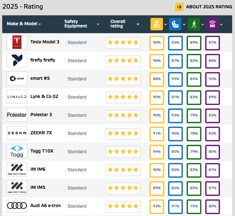The height and width of the screenshot is (216, 235).
Task: Click the ZEEKR logo
Action: click(x=17, y=133)
